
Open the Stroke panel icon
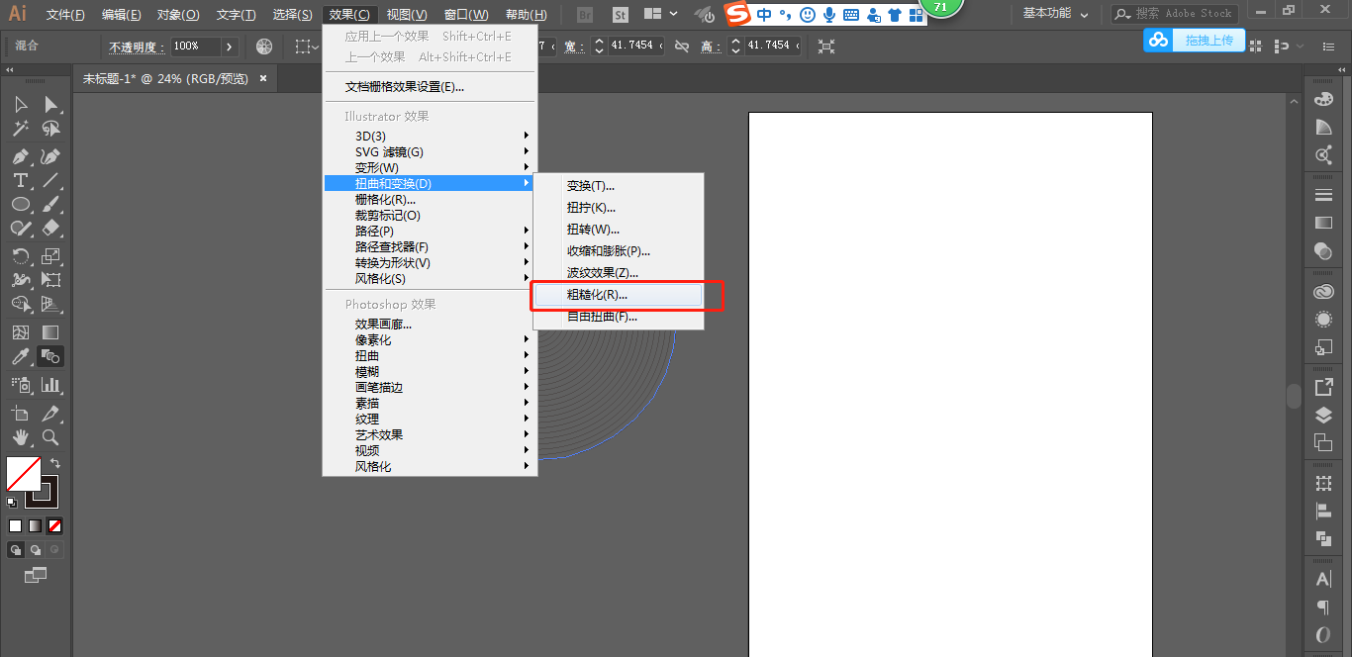[1323, 194]
